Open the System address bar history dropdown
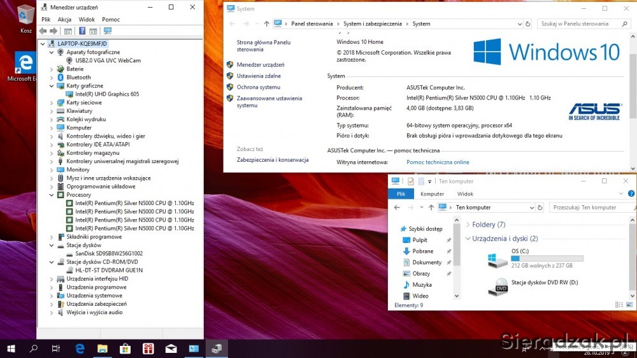The height and width of the screenshot is (358, 637). point(520,24)
